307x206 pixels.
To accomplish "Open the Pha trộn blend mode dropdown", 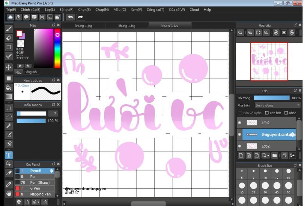I will pyautogui.click(x=278, y=105).
